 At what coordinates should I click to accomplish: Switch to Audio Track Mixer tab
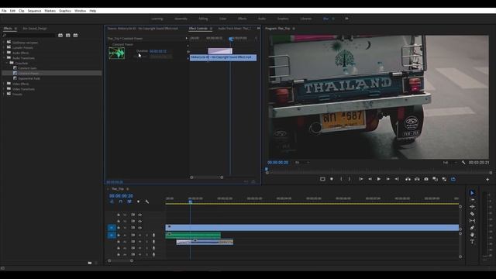[x=234, y=29]
